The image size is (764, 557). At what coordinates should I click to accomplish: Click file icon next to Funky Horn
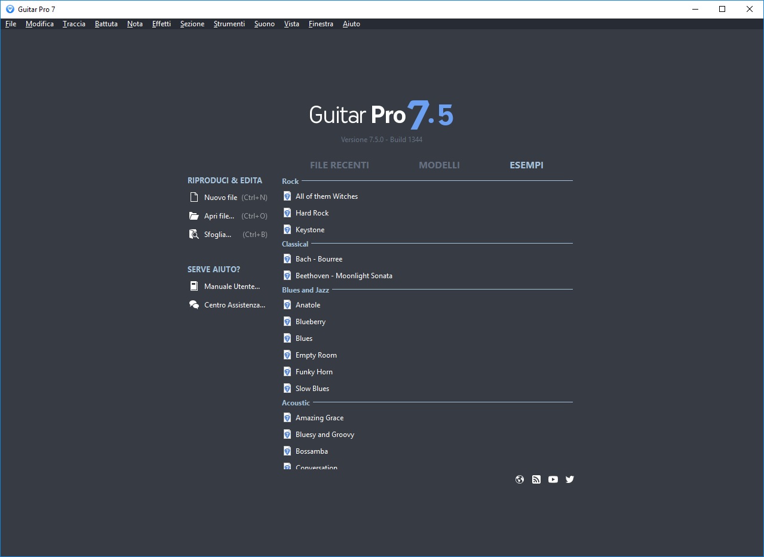click(287, 371)
